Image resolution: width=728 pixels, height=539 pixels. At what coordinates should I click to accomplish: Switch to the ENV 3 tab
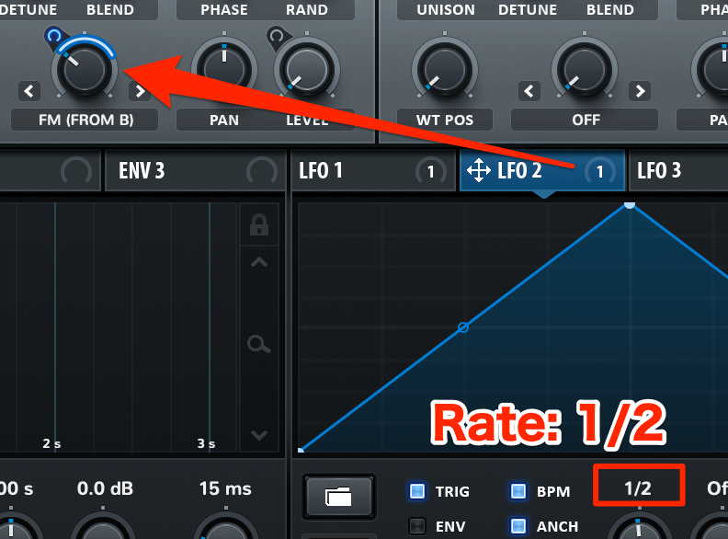coord(195,170)
